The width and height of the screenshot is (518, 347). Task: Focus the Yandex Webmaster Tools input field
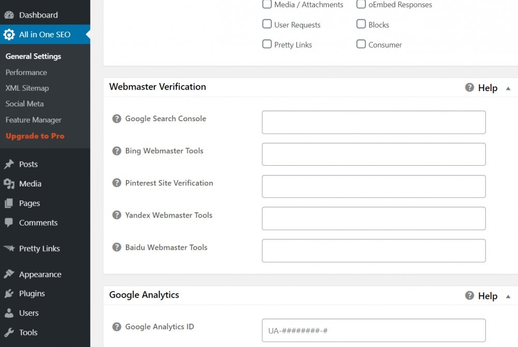[373, 218]
